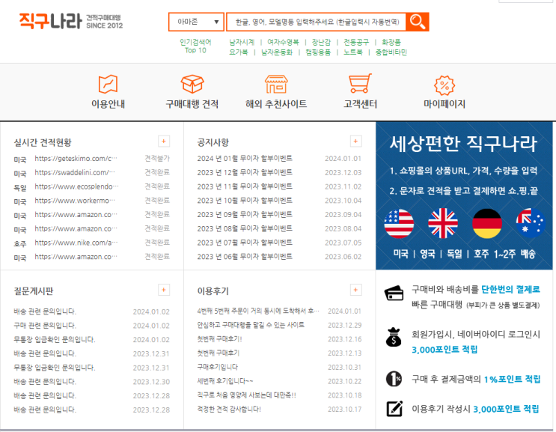
Task: Click popular keyword 남자시계
Action: click(x=242, y=42)
